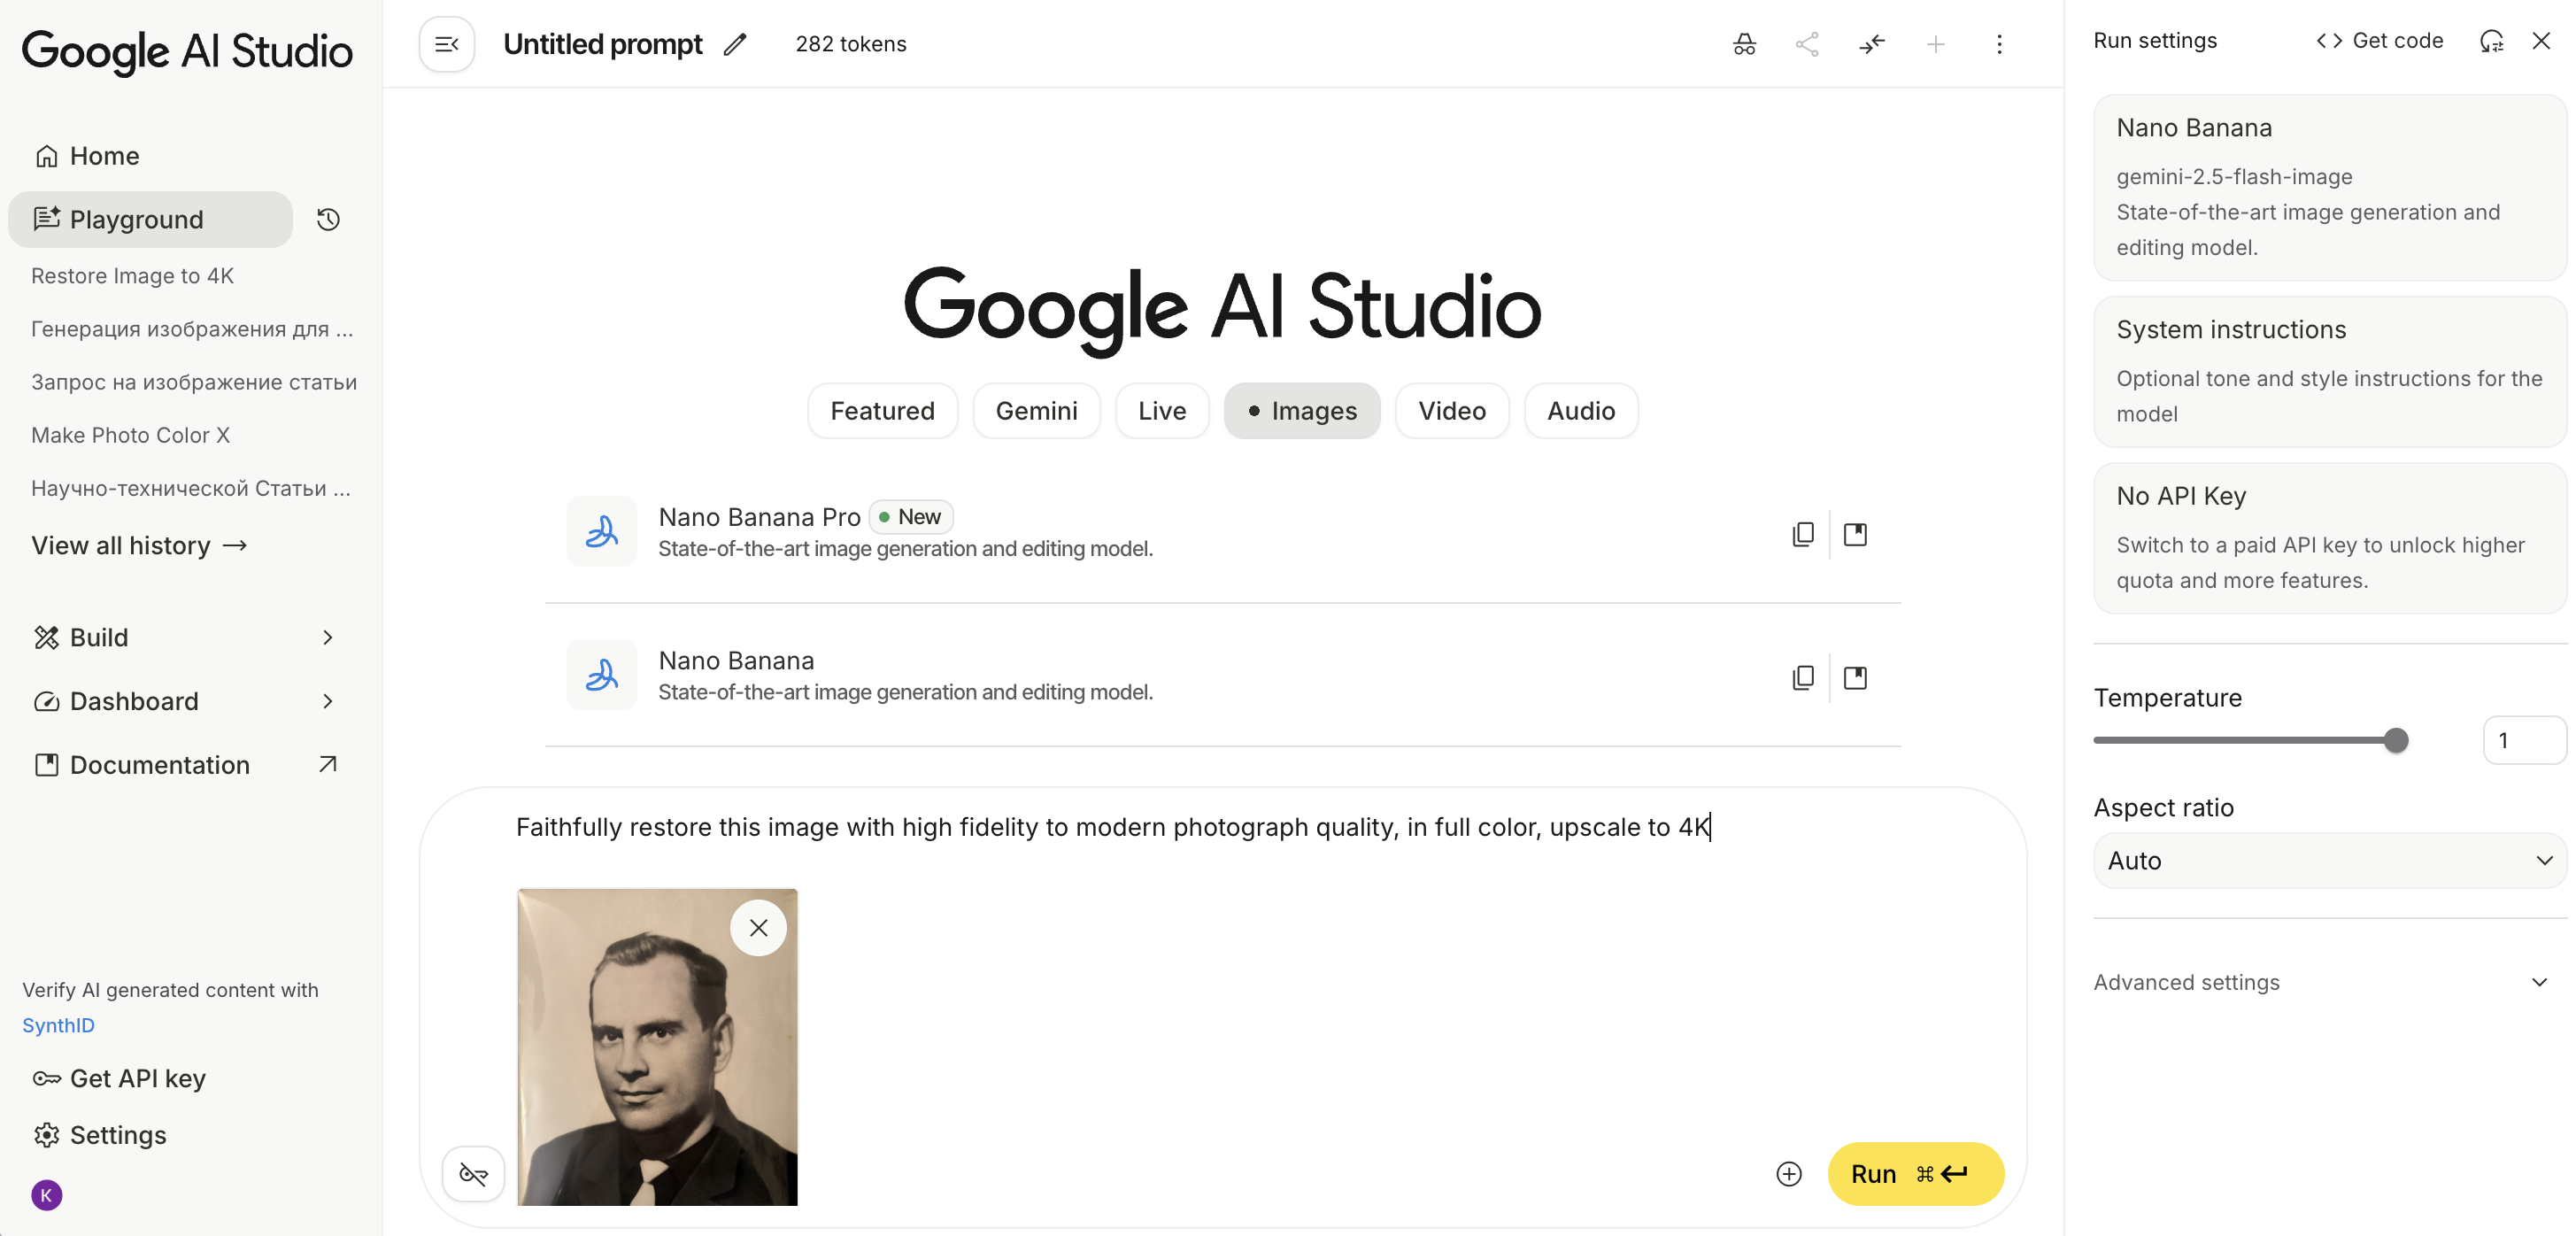Click the compare mode arrows icon
The height and width of the screenshot is (1236, 2576).
[x=1871, y=44]
